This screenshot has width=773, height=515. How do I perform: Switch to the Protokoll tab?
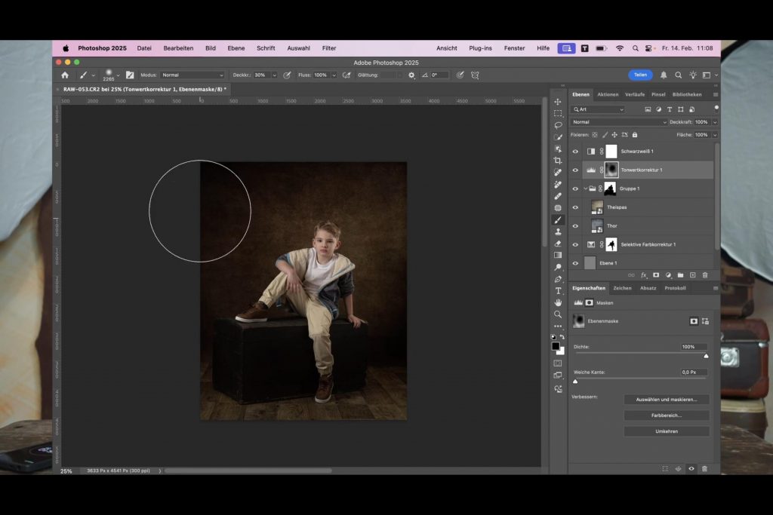(675, 288)
